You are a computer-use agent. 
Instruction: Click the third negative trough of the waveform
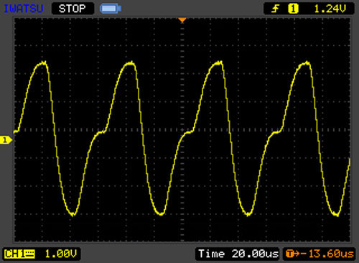click(248, 213)
